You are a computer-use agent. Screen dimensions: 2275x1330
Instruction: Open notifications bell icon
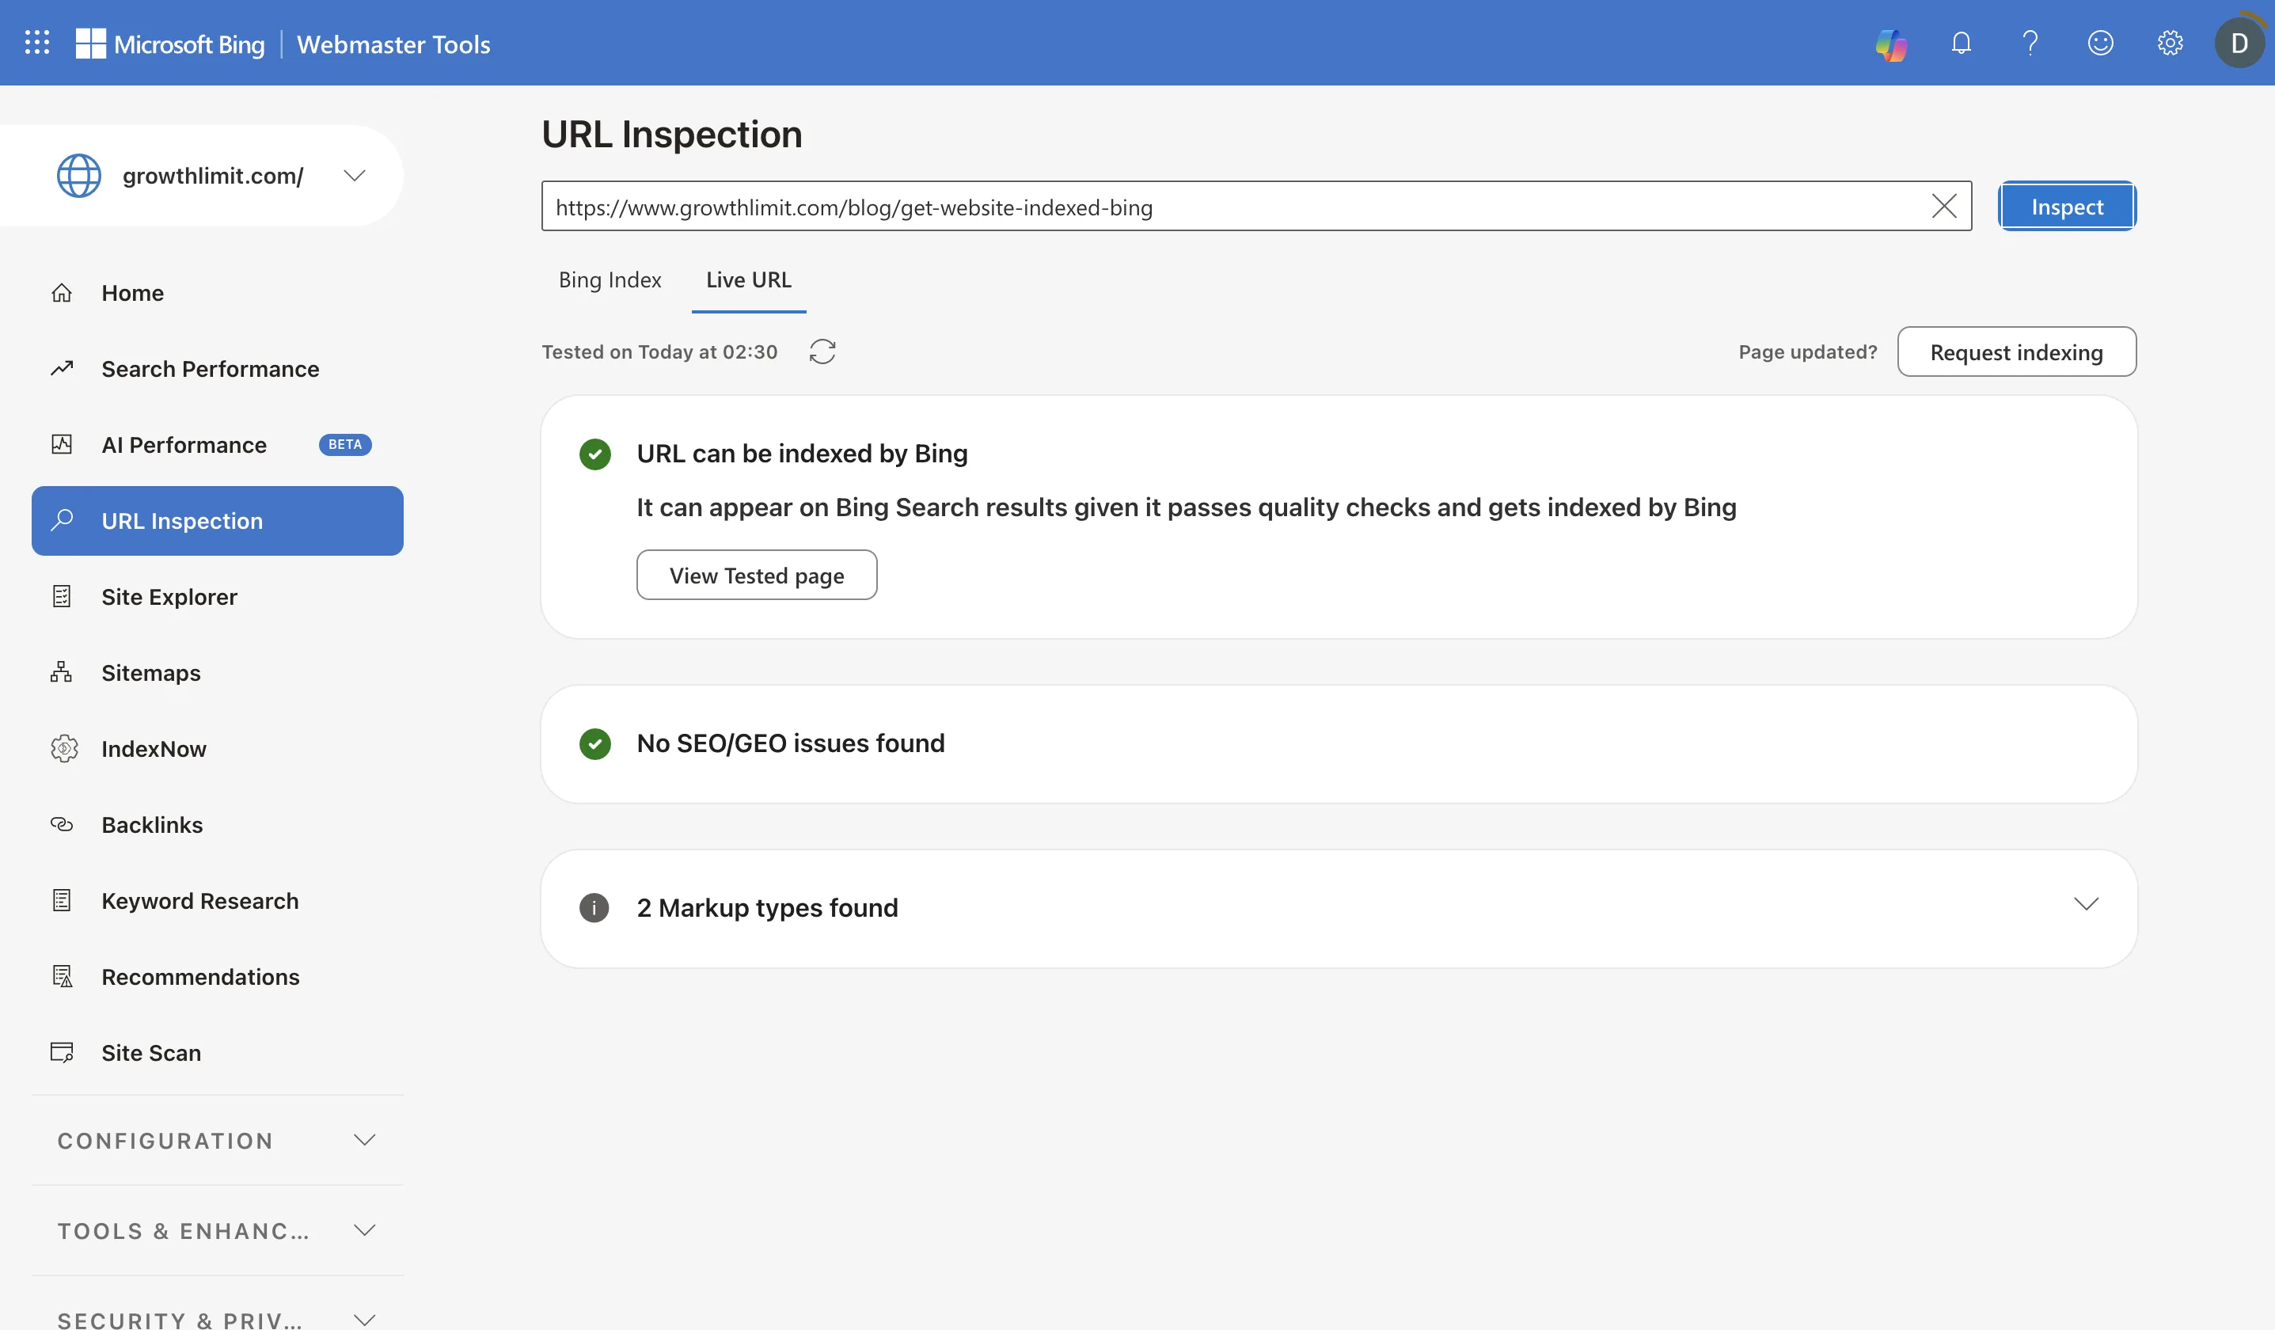click(1961, 43)
